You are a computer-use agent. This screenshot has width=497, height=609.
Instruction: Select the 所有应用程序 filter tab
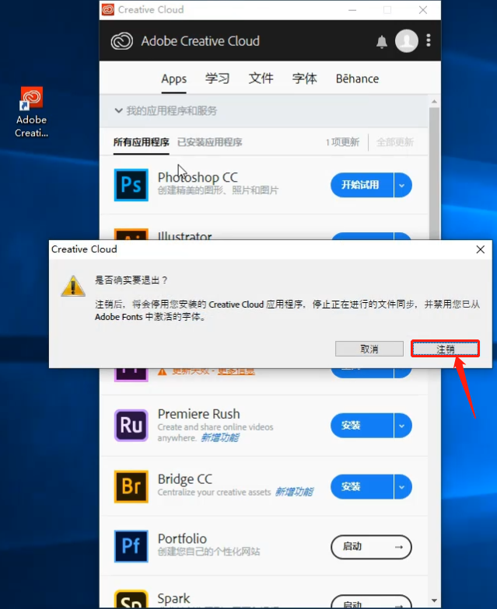[142, 142]
